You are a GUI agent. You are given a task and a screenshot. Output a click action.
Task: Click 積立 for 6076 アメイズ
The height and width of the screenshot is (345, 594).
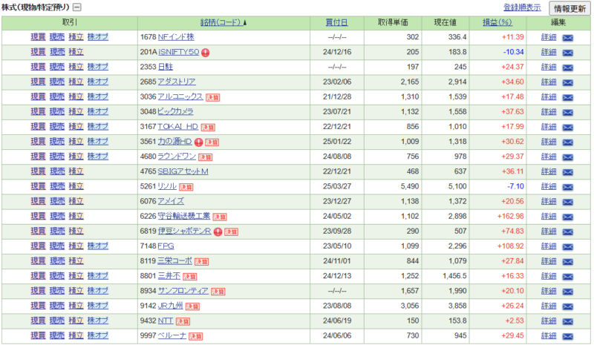coord(76,201)
